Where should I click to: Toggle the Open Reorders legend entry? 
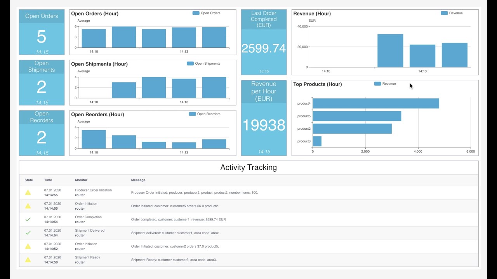tap(205, 114)
